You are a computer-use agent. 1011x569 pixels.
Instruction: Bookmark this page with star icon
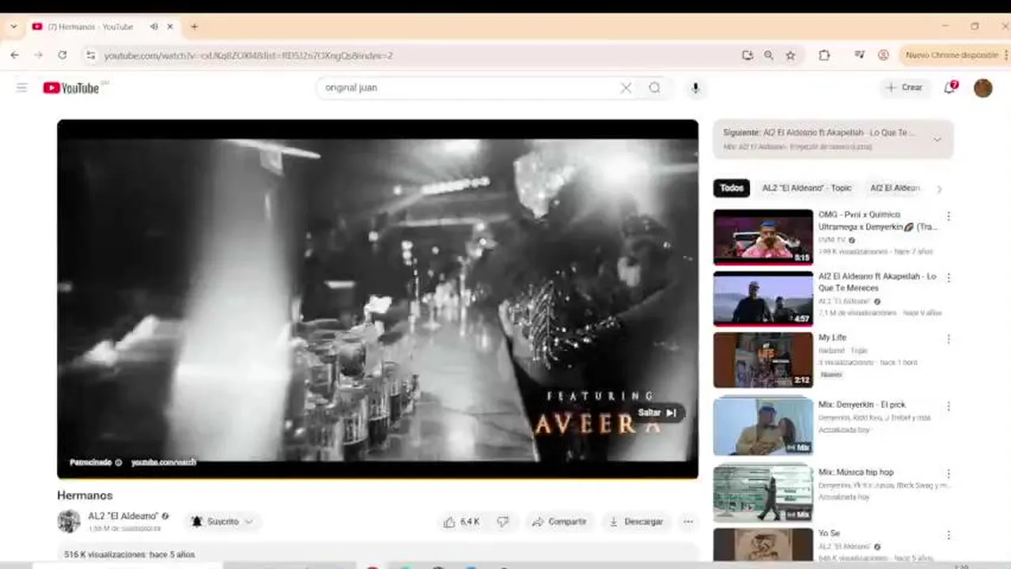pos(790,55)
